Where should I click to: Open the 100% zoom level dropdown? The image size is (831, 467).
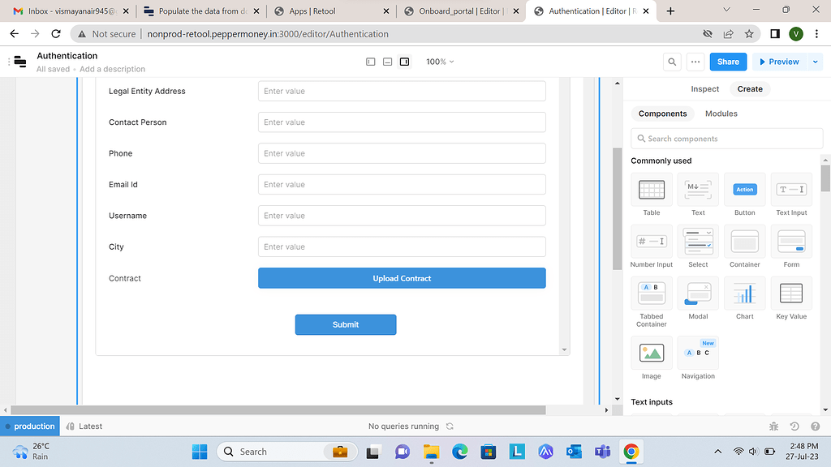(440, 62)
